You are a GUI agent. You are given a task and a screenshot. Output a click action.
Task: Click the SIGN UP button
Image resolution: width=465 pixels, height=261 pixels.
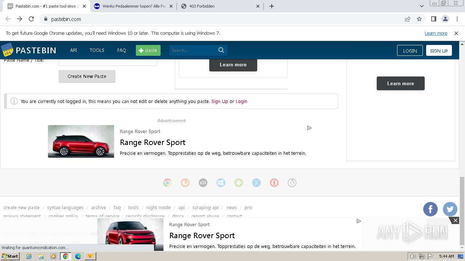pos(439,51)
